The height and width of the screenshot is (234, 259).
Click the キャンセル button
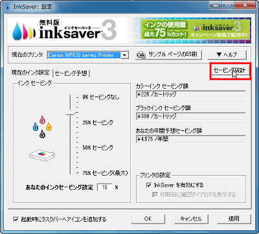tap(191, 219)
